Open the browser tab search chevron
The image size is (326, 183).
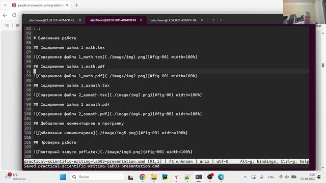5,5
